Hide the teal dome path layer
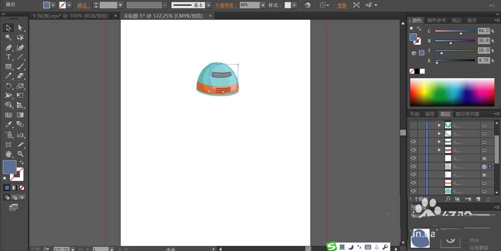The height and width of the screenshot is (251, 501). 413,191
